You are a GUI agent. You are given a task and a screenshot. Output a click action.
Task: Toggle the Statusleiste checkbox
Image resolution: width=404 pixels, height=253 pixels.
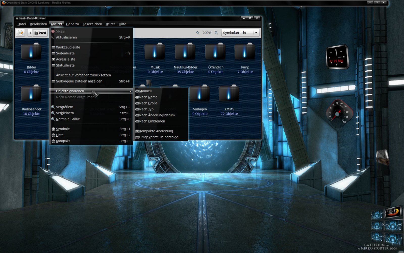[x=53, y=66]
